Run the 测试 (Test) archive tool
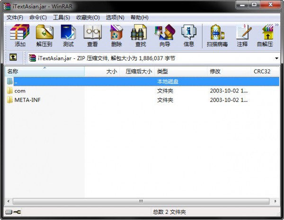Viewport: 284px width, 220px height. [68, 36]
